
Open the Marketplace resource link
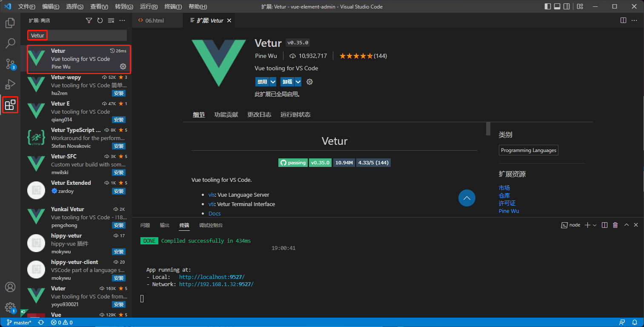(x=504, y=188)
